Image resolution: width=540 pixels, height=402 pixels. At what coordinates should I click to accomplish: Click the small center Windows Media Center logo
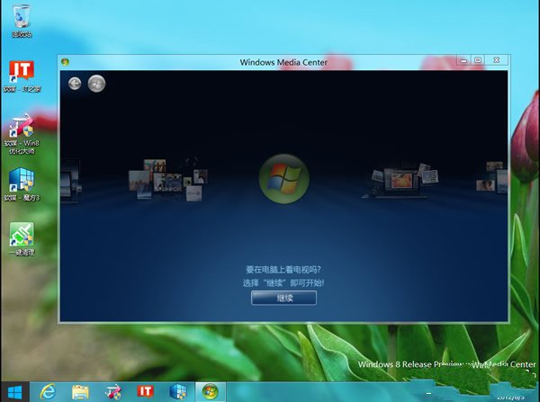[x=283, y=179]
